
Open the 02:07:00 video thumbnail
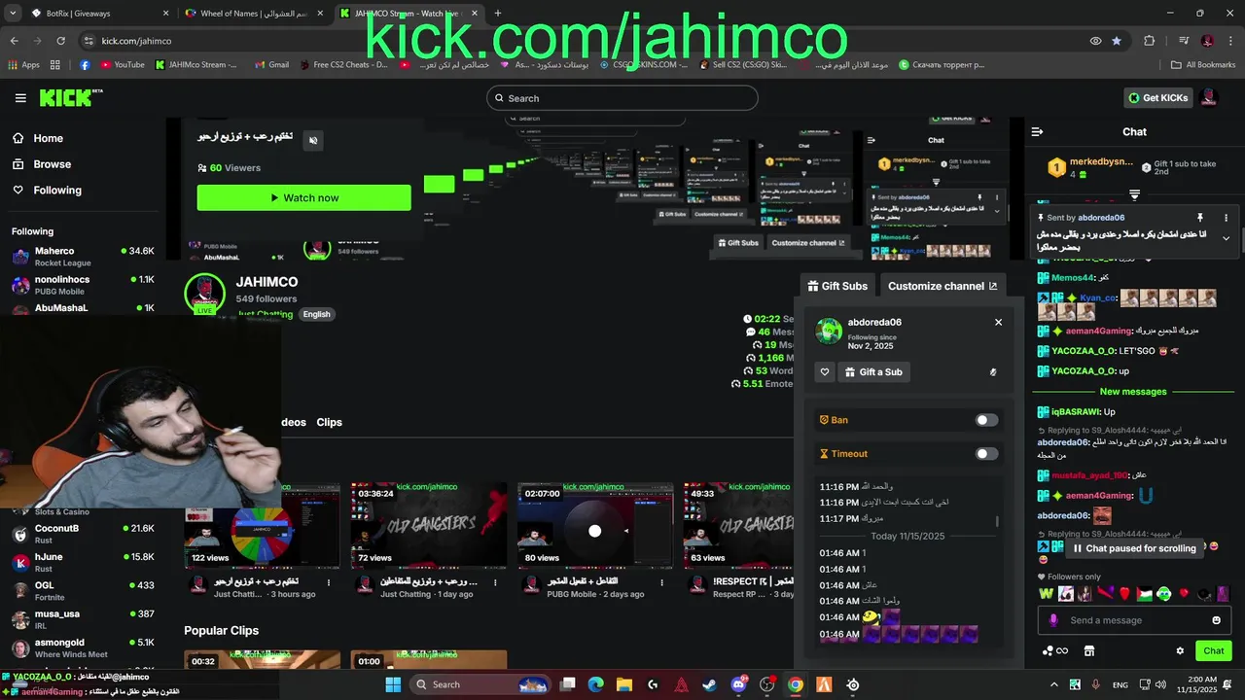pyautogui.click(x=594, y=525)
